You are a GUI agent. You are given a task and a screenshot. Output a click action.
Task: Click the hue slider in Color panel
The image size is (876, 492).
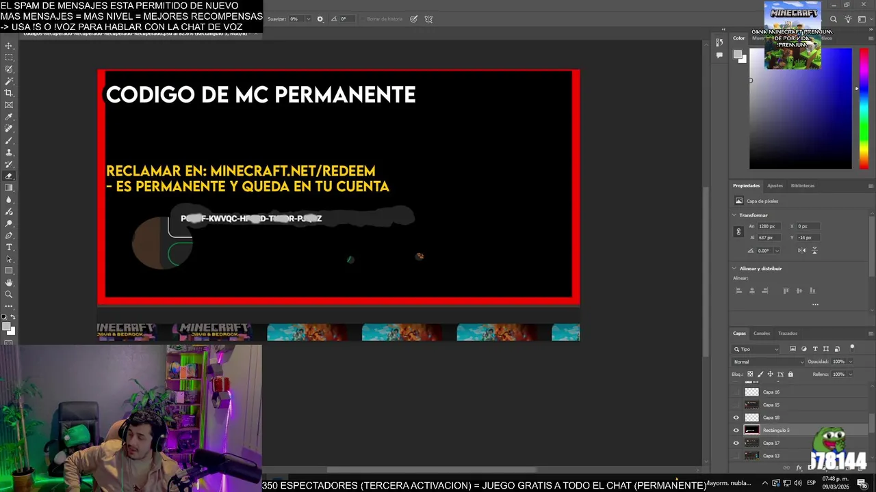[x=864, y=109]
